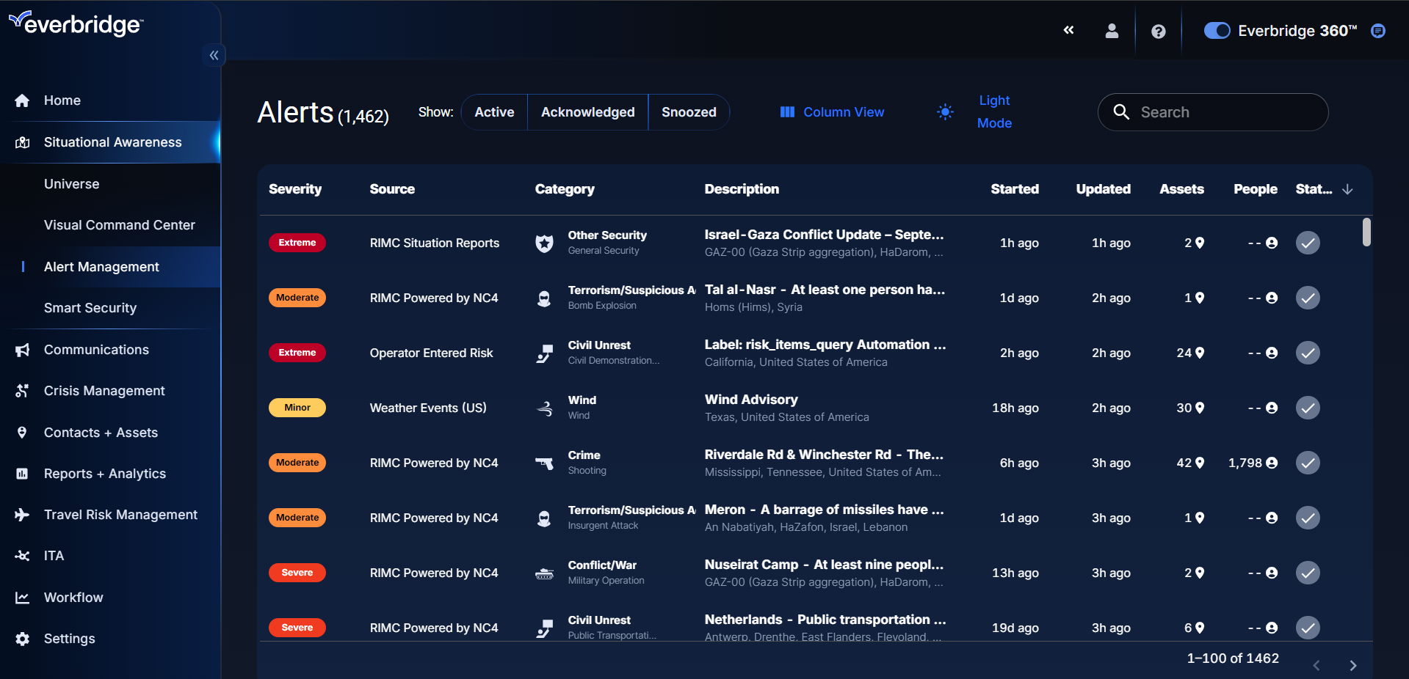Click the Crime shooting gun icon
This screenshot has height=679, width=1409.
pyautogui.click(x=544, y=463)
